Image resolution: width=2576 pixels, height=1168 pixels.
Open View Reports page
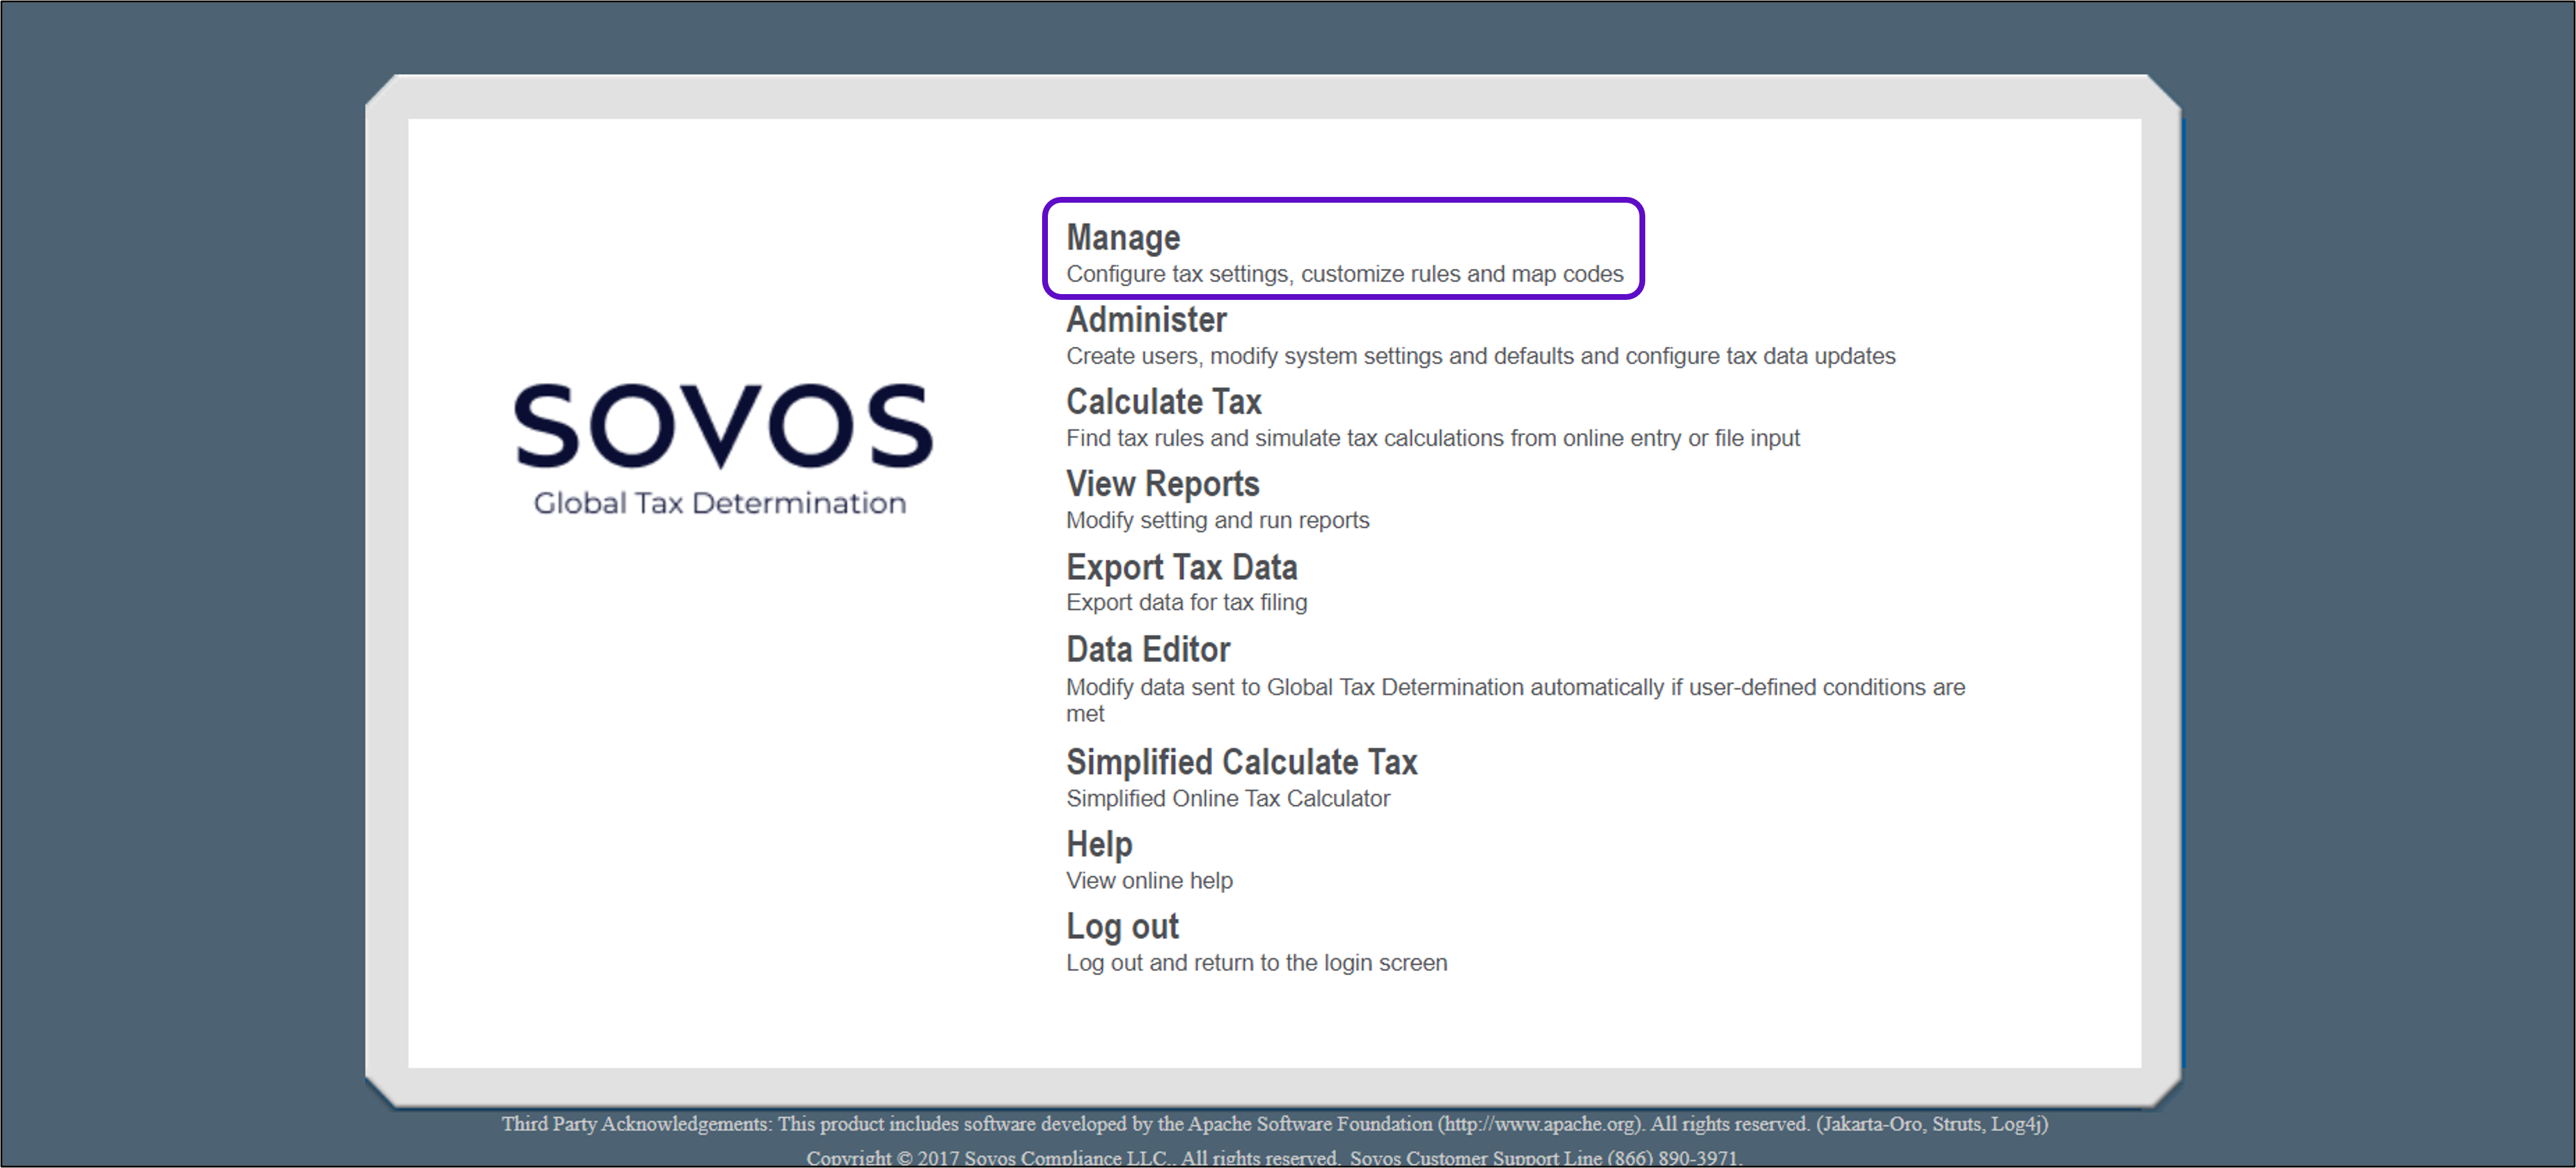tap(1162, 484)
